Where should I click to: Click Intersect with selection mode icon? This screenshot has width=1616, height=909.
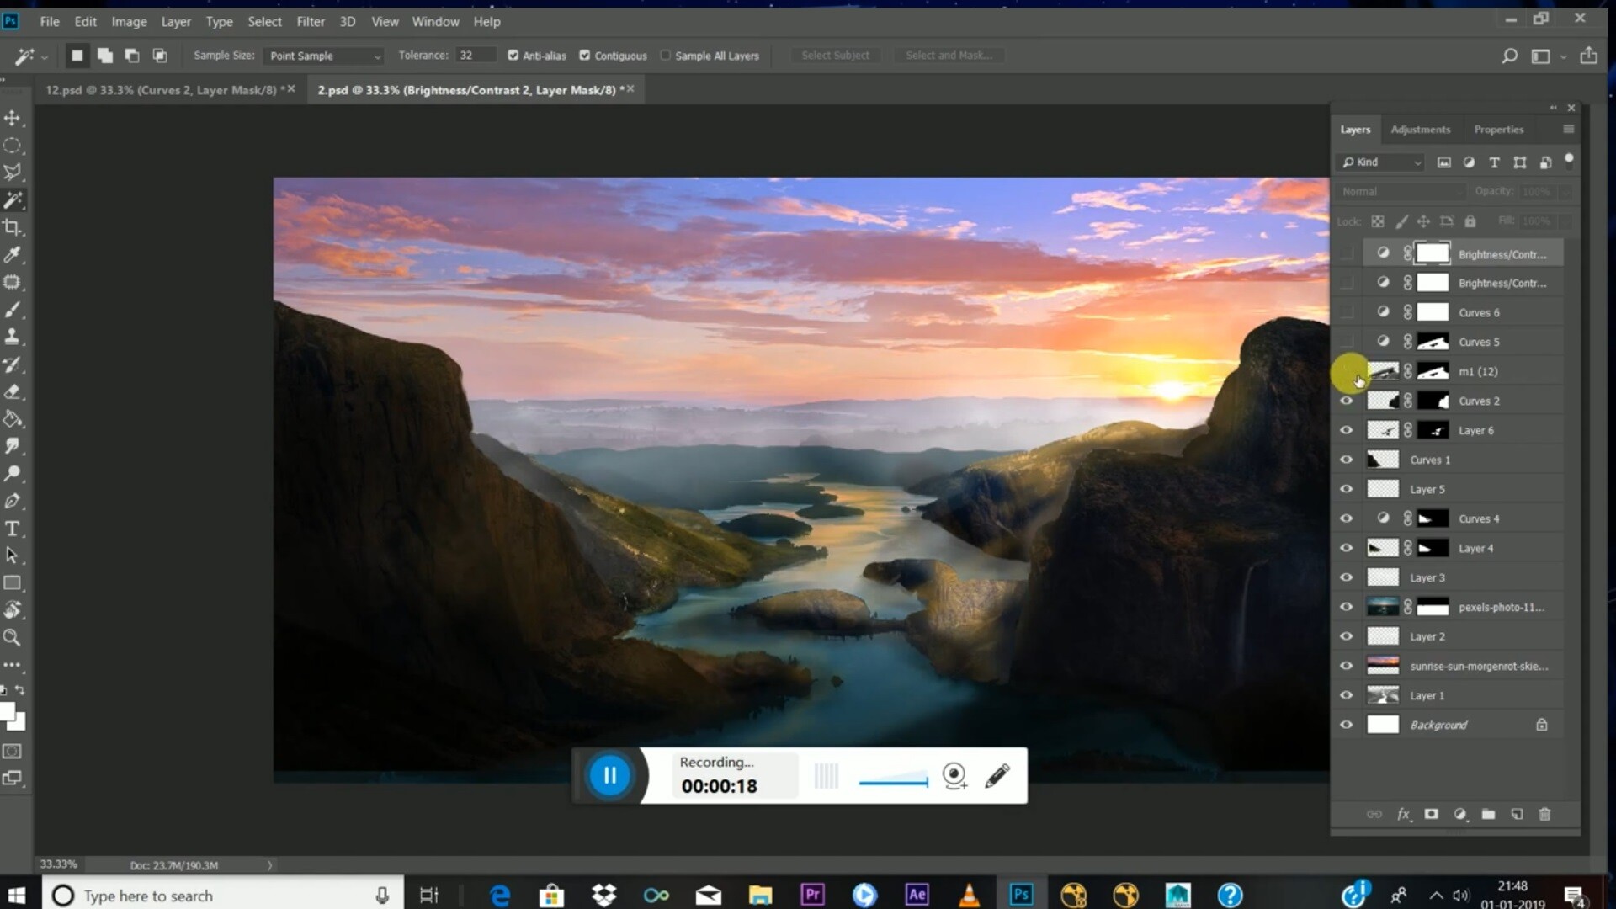tap(160, 56)
